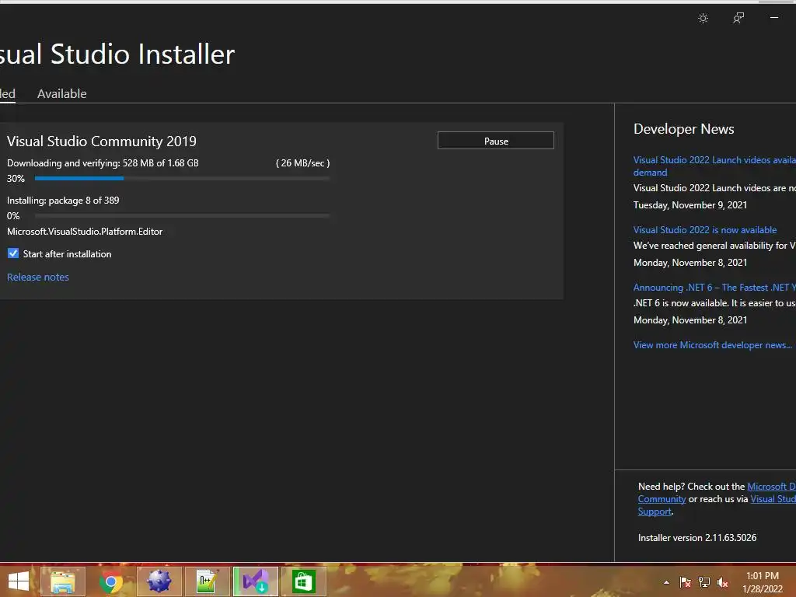Open the muted volume tray icon
This screenshot has width=796, height=597.
coord(722,582)
